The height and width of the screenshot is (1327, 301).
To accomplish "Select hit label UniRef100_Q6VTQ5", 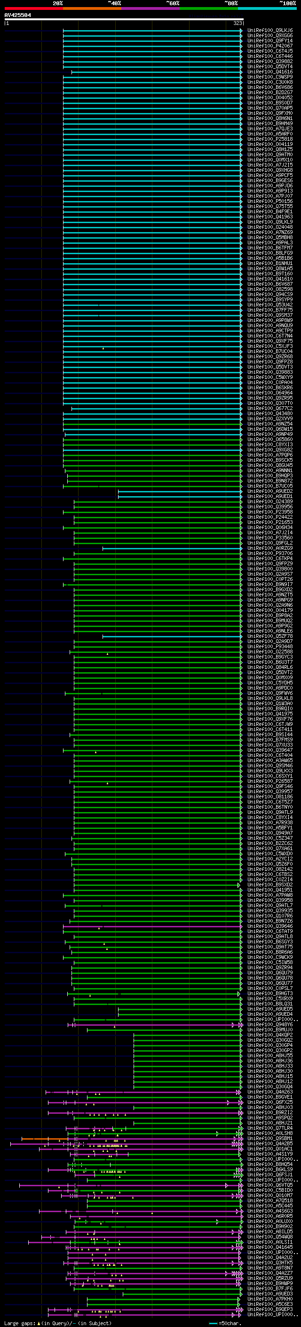I will click(x=270, y=1185).
